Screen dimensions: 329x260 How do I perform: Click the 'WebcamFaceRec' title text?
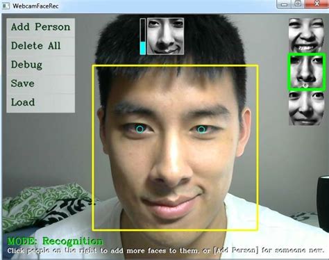35,6
